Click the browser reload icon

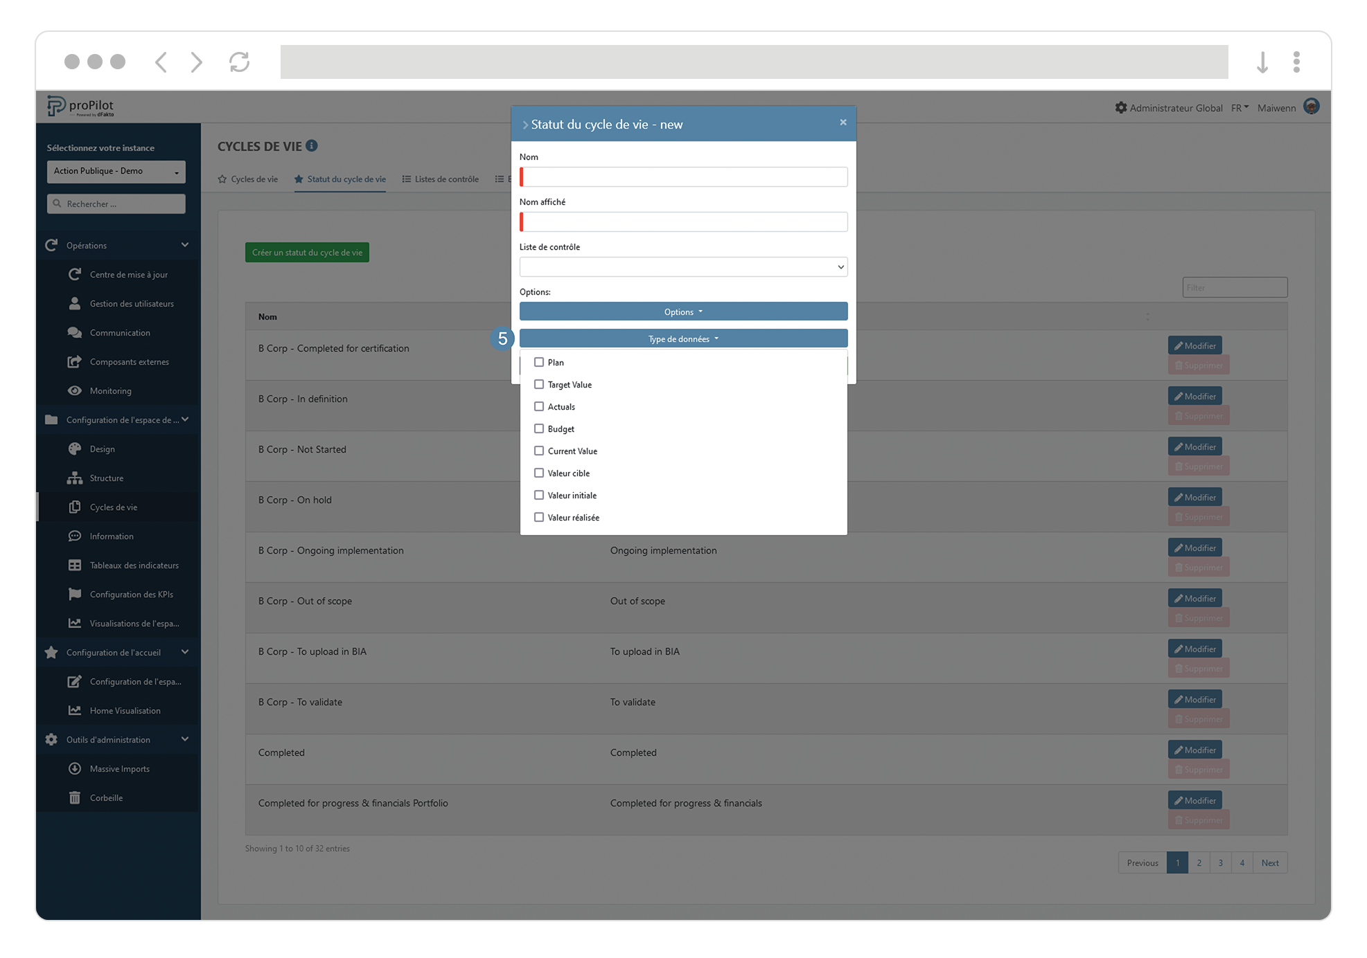239,62
